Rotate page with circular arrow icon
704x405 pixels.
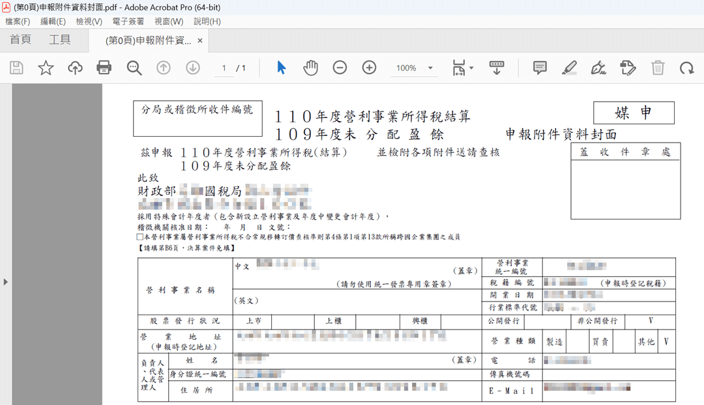(x=686, y=68)
